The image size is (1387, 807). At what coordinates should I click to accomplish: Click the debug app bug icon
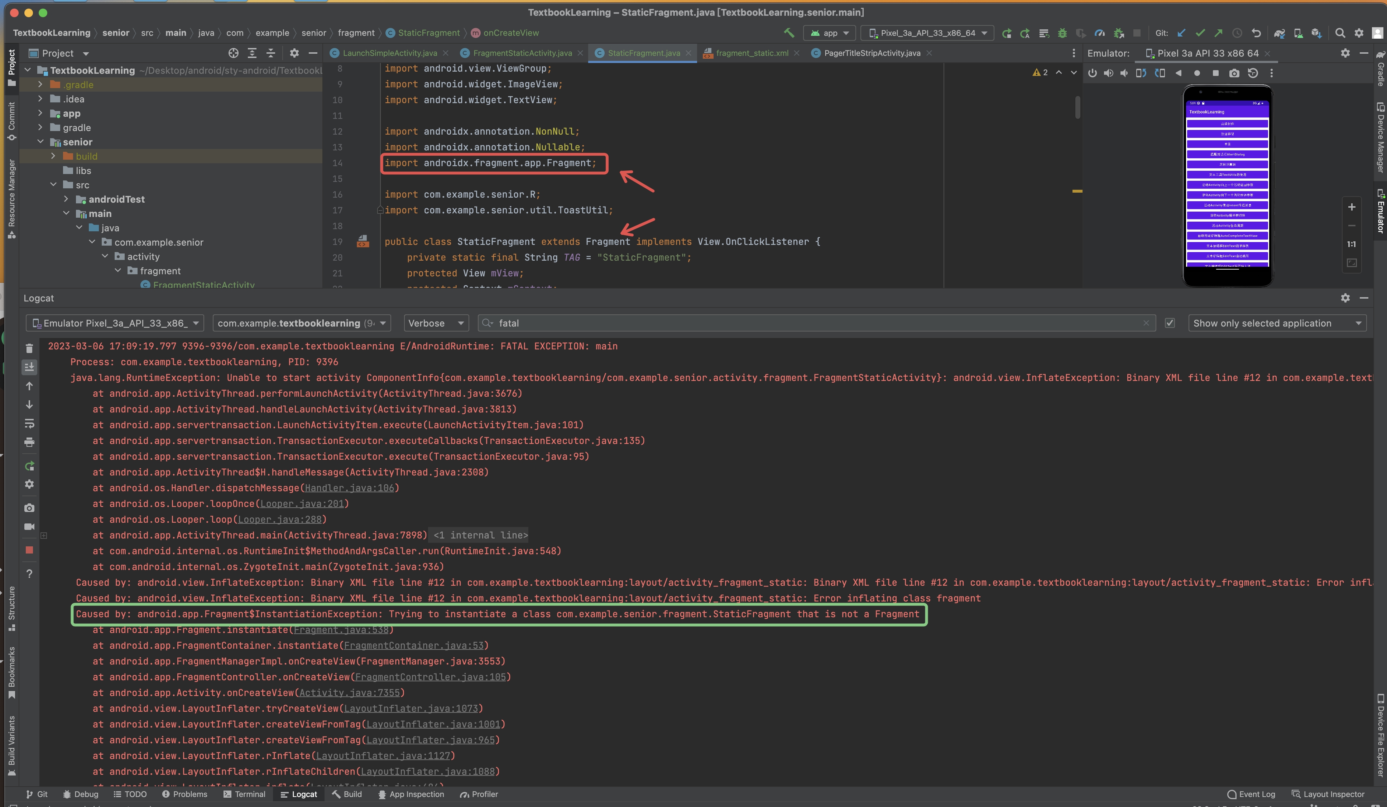(x=1062, y=33)
